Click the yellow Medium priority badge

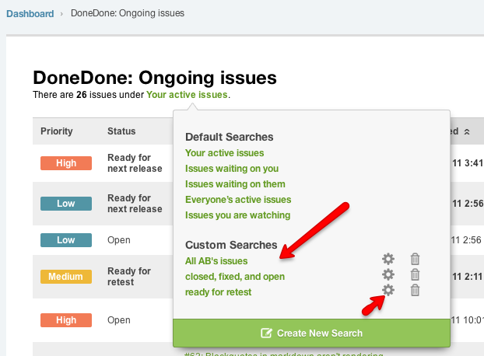pyautogui.click(x=66, y=277)
